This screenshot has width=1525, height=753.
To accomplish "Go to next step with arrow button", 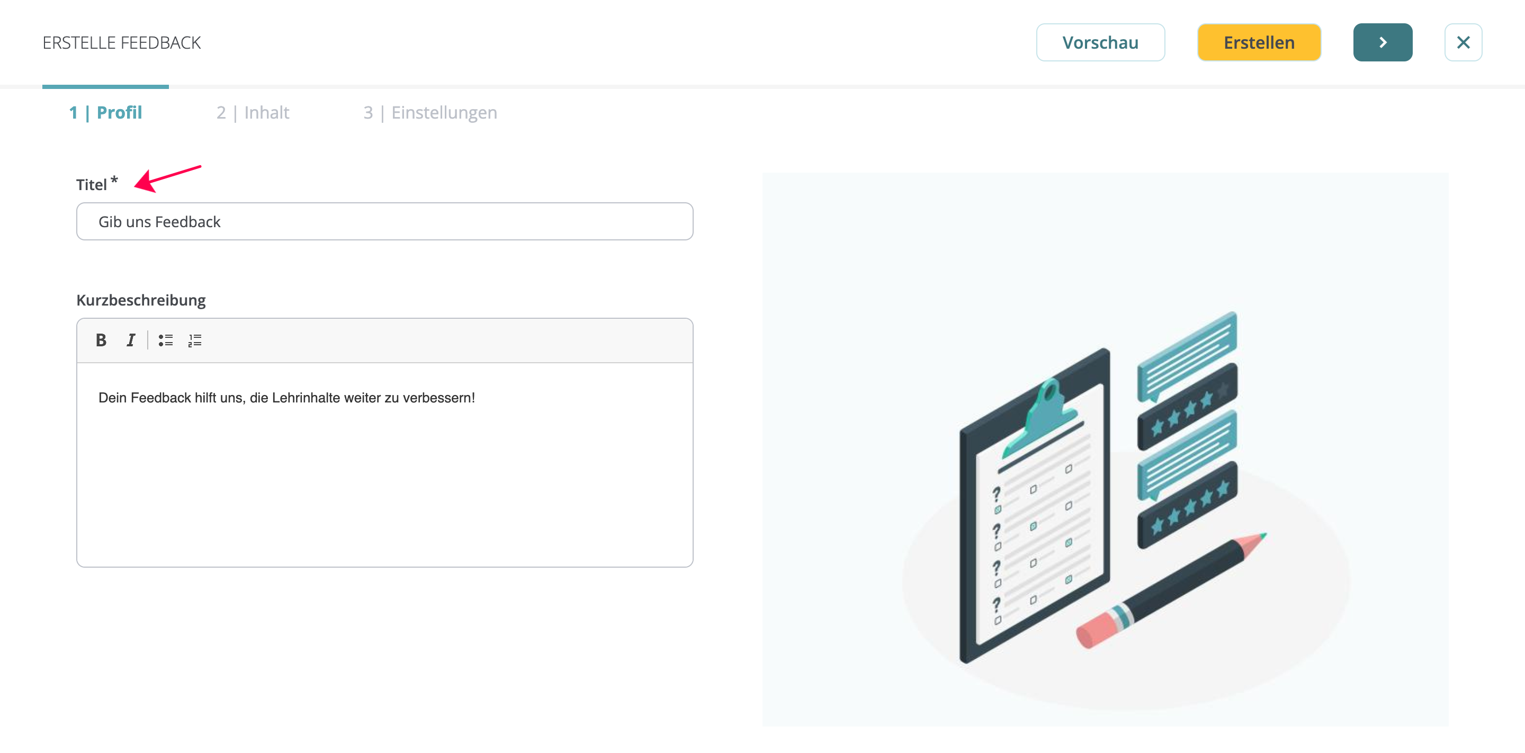I will pos(1383,42).
